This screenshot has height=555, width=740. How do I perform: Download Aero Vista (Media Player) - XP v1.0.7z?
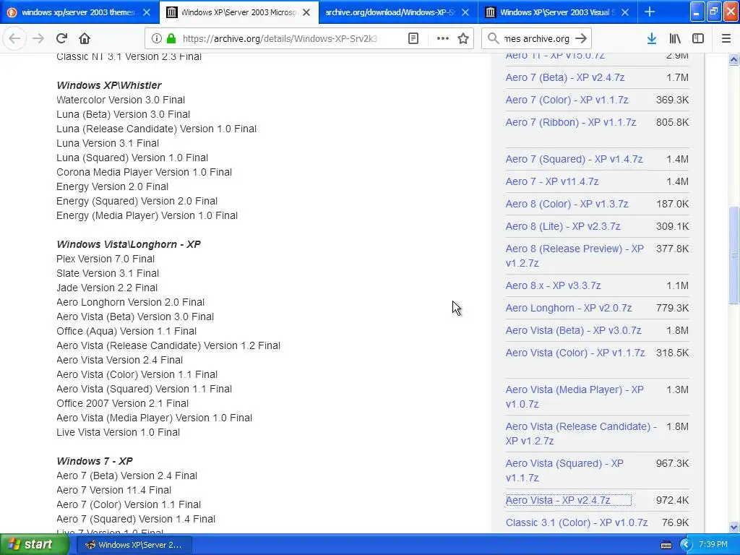[575, 397]
